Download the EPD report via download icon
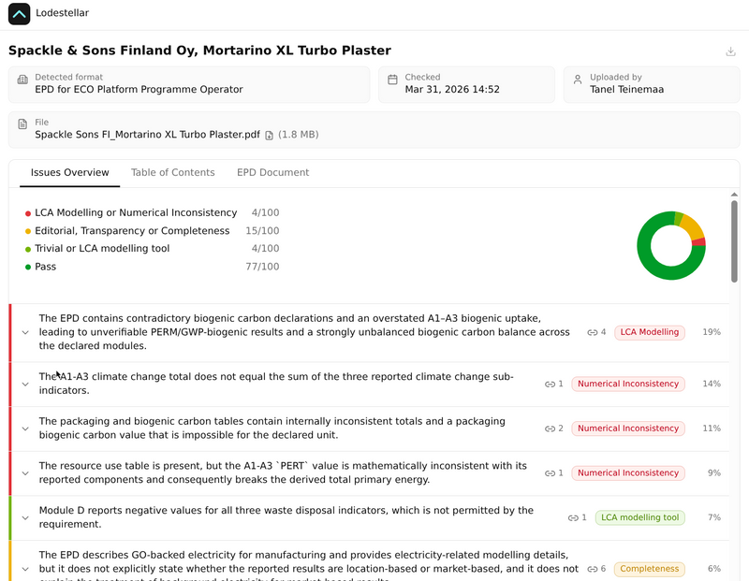 (730, 51)
